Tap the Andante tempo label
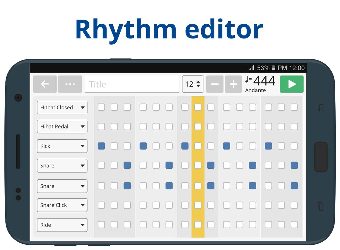Image resolution: width=340 pixels, height=250 pixels. 255,90
